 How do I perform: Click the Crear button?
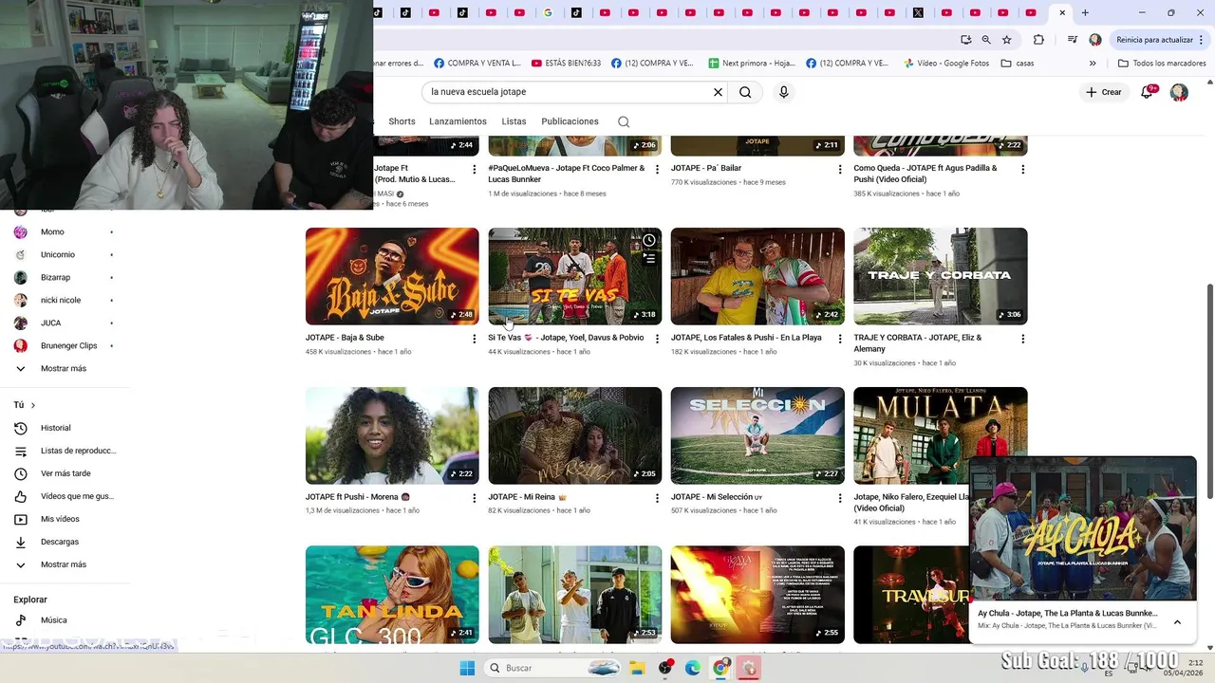(1104, 92)
